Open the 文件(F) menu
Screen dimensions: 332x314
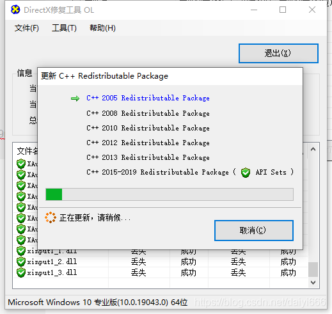(x=27, y=28)
